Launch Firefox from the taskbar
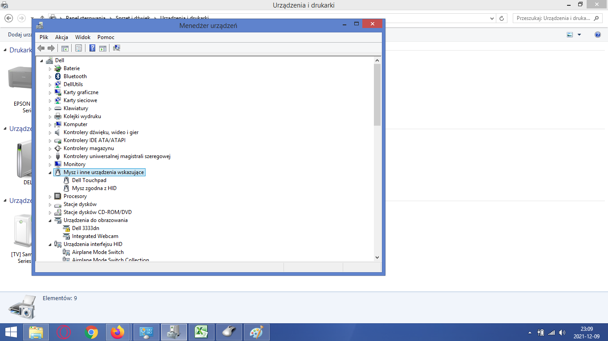The width and height of the screenshot is (608, 341). click(x=118, y=332)
